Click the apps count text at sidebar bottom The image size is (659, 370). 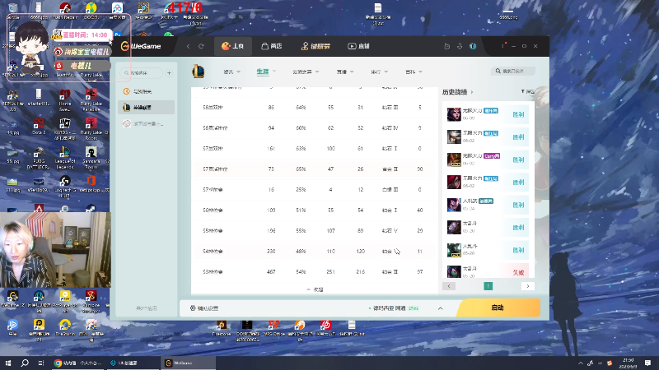point(147,308)
